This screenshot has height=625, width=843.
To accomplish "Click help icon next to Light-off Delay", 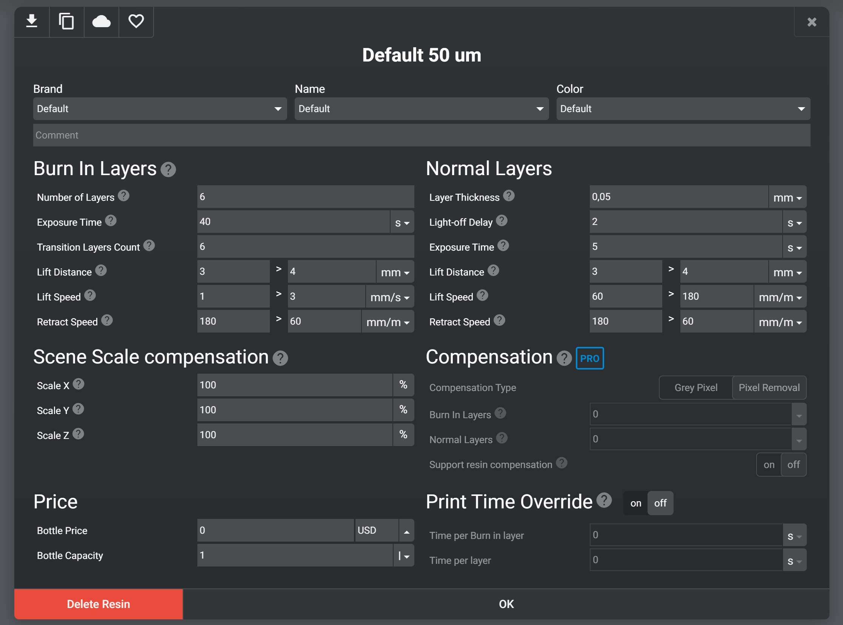I will click(x=502, y=220).
